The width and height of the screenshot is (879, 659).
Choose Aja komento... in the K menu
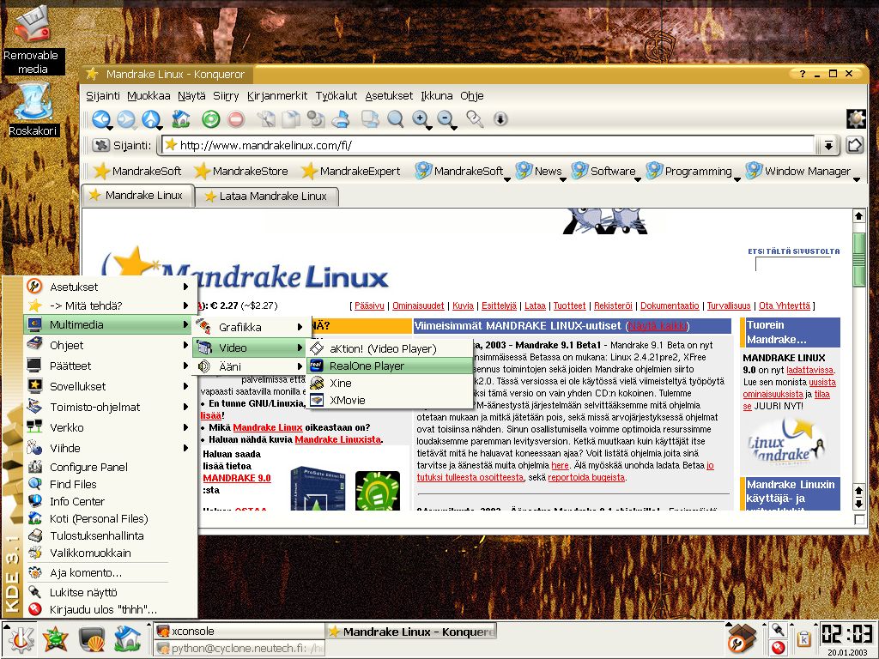pos(108,572)
